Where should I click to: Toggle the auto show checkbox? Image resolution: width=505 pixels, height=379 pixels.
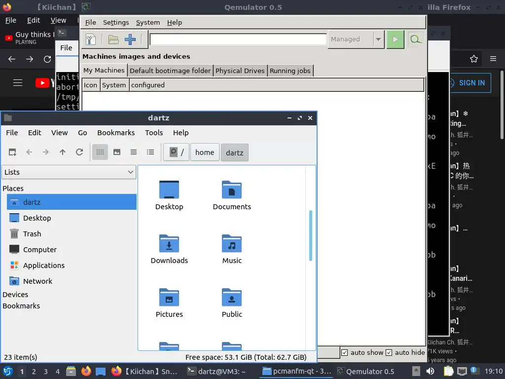pyautogui.click(x=345, y=352)
